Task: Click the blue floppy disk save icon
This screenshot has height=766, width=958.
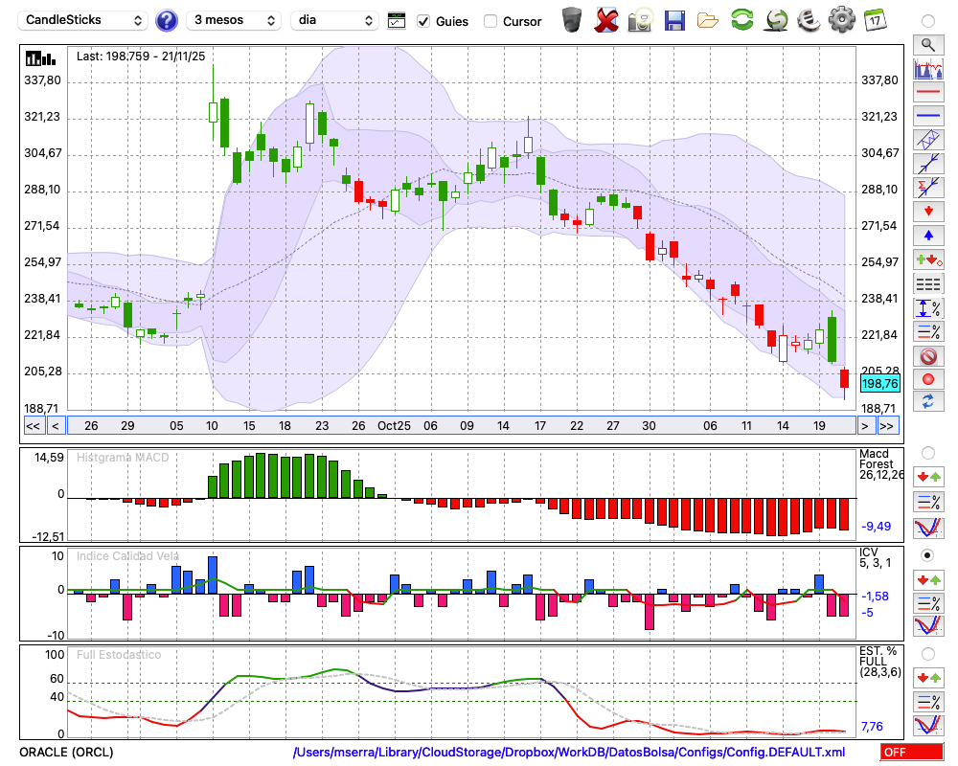Action: (x=674, y=20)
